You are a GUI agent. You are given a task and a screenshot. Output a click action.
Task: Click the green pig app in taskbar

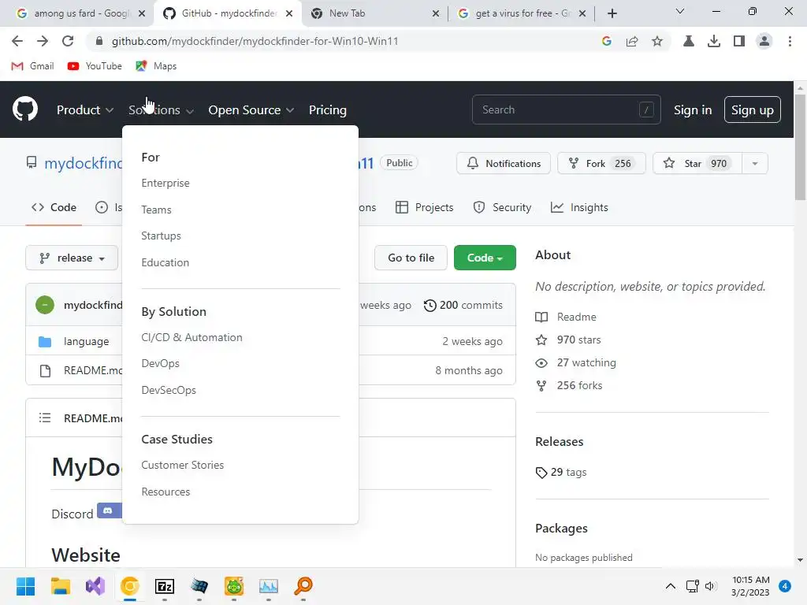pos(233,586)
